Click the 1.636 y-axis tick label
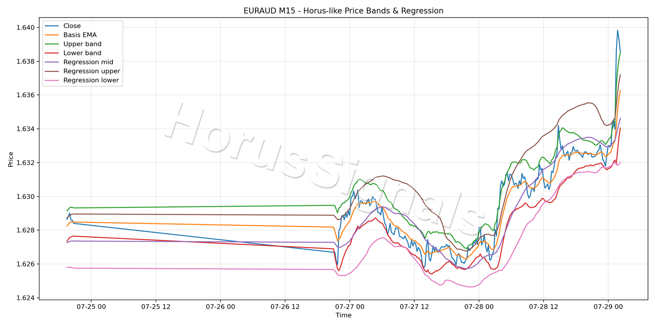This screenshot has height=327, width=655. coord(25,95)
